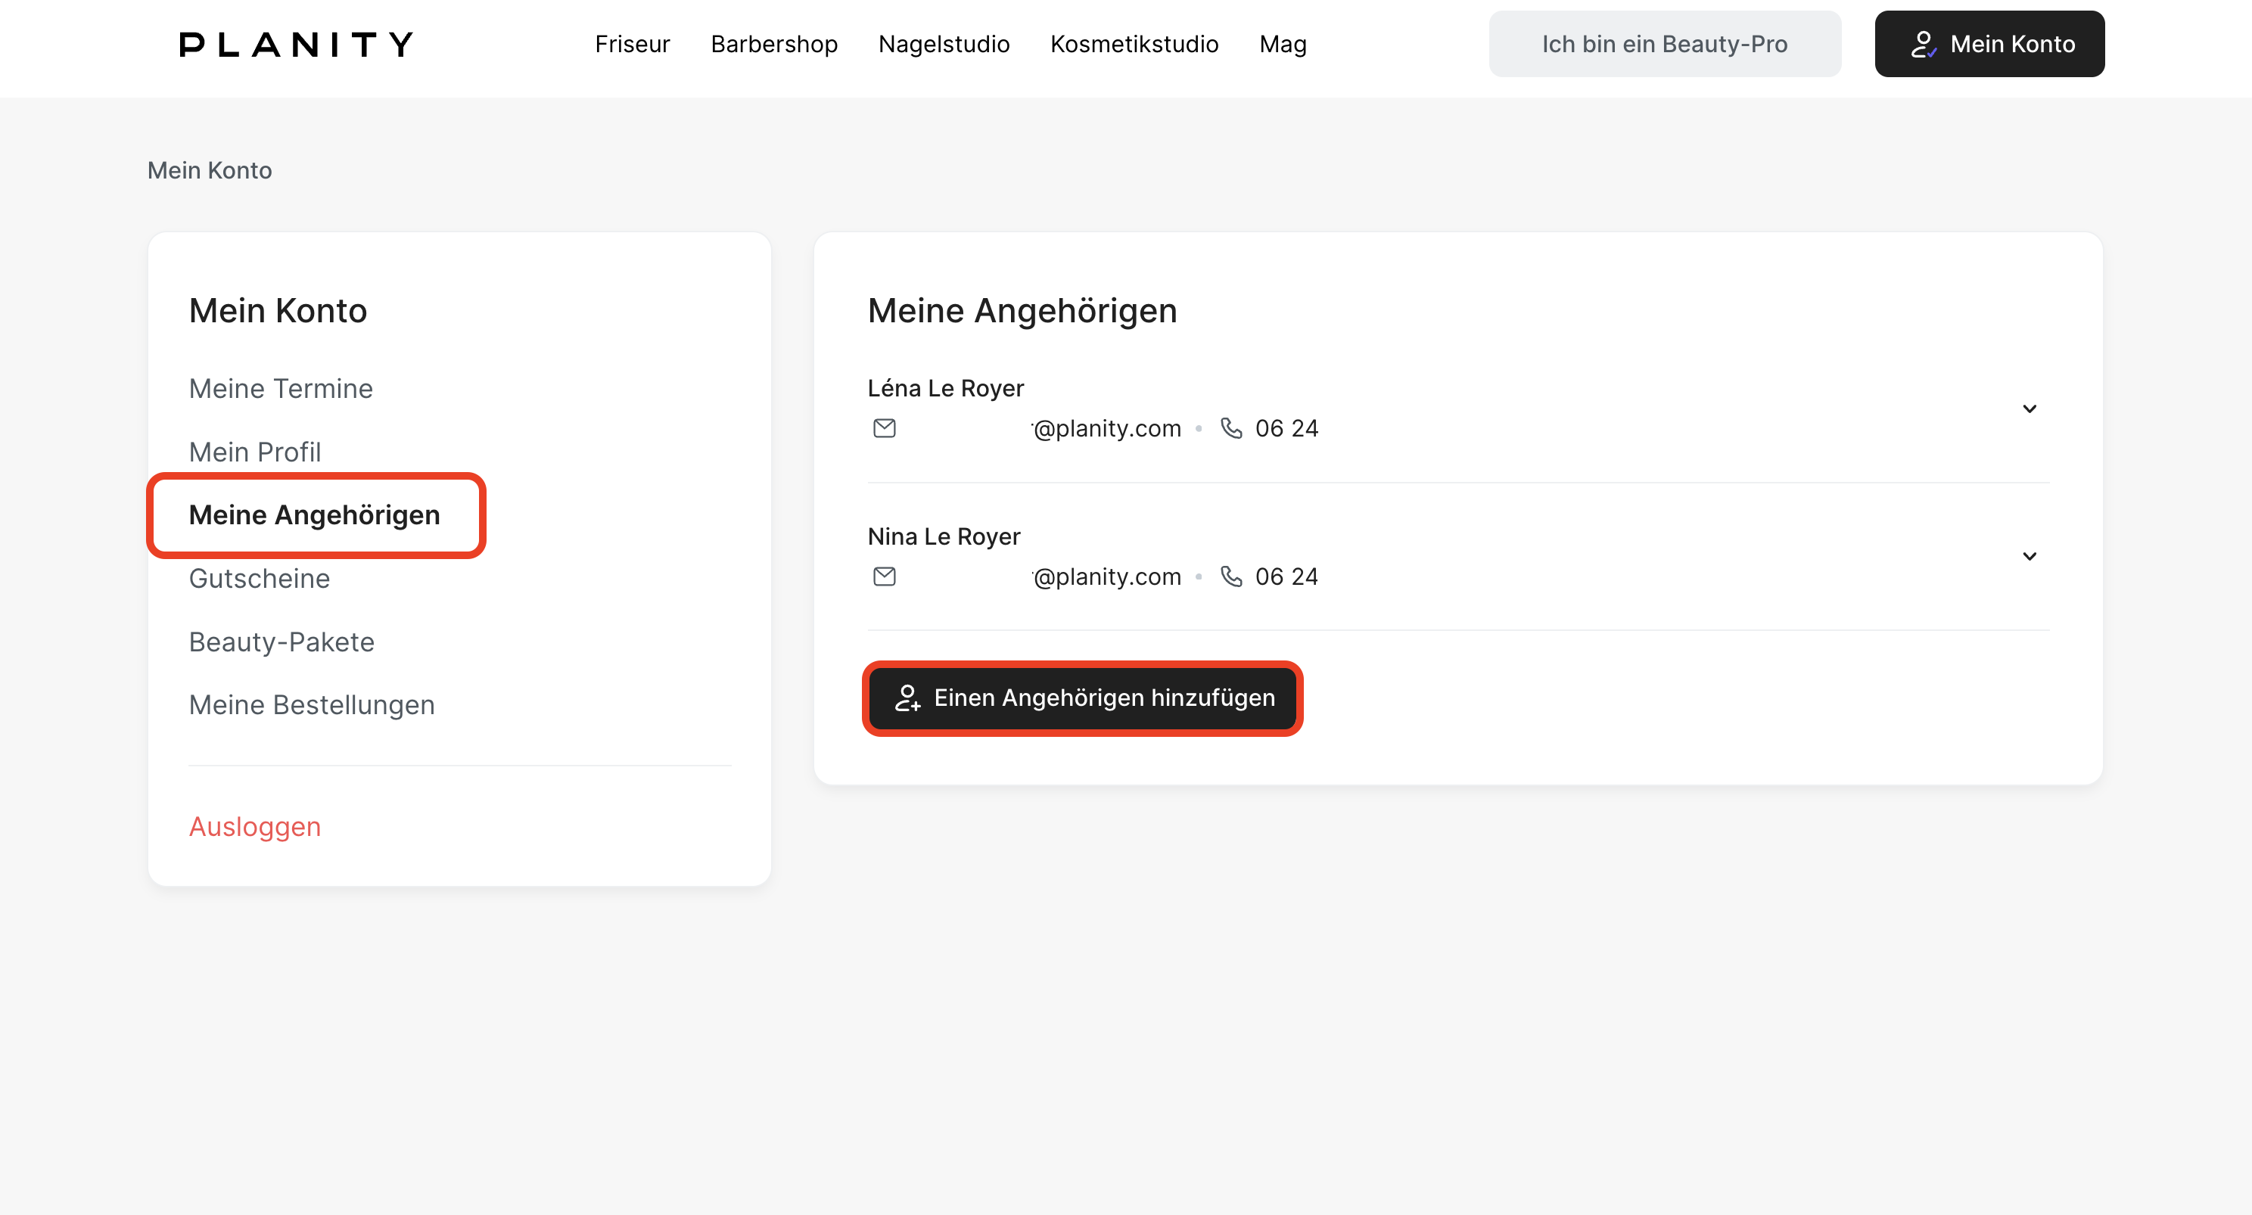Open the Mag link
Viewport: 2252px width, 1215px height.
coord(1283,44)
